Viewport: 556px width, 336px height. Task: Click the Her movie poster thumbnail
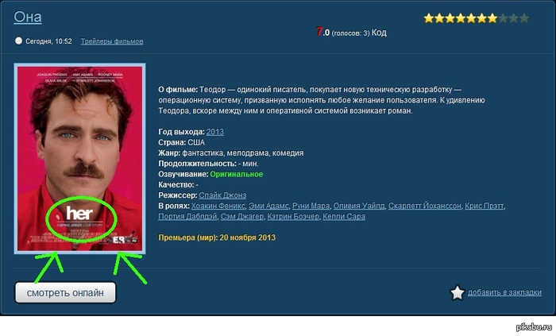click(79, 158)
